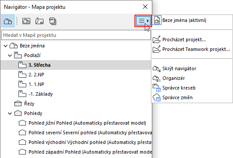Select the '-1. Základy' story
Image resolution: width=233 pixels, height=158 pixels.
pos(76,94)
